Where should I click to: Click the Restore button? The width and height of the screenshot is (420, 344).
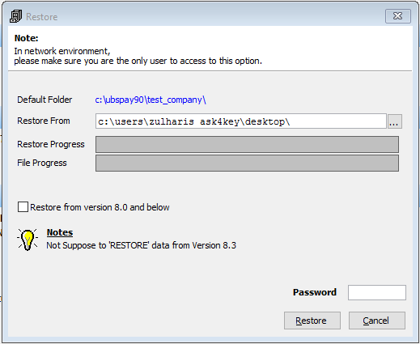click(x=312, y=321)
